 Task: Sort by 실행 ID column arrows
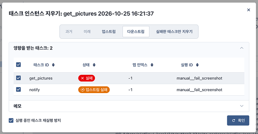click(x=197, y=65)
